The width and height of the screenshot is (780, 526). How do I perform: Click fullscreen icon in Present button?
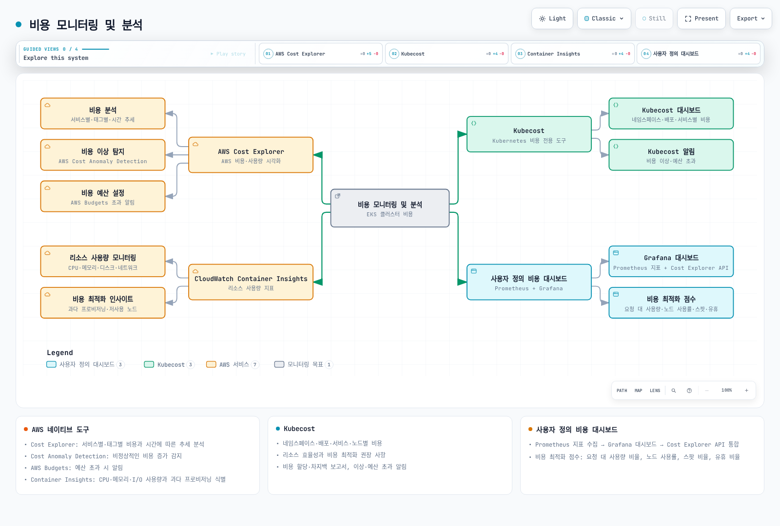click(688, 19)
